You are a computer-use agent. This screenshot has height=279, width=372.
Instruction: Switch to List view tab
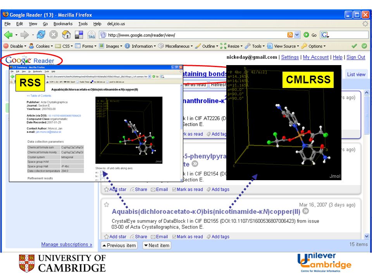(356, 74)
